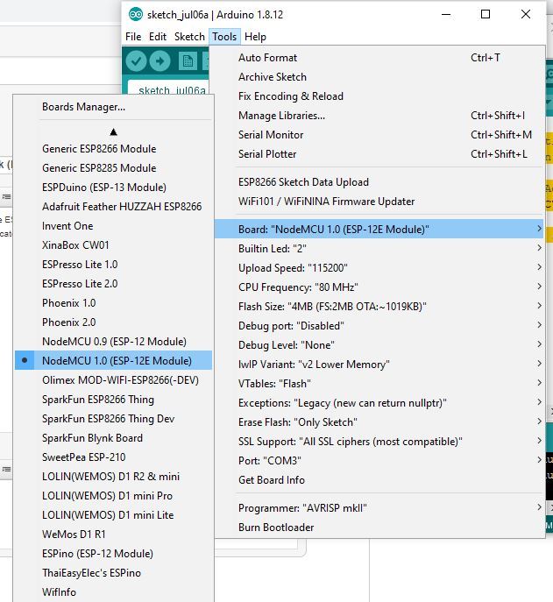Open the Port COM3 submenu

[x=379, y=460]
